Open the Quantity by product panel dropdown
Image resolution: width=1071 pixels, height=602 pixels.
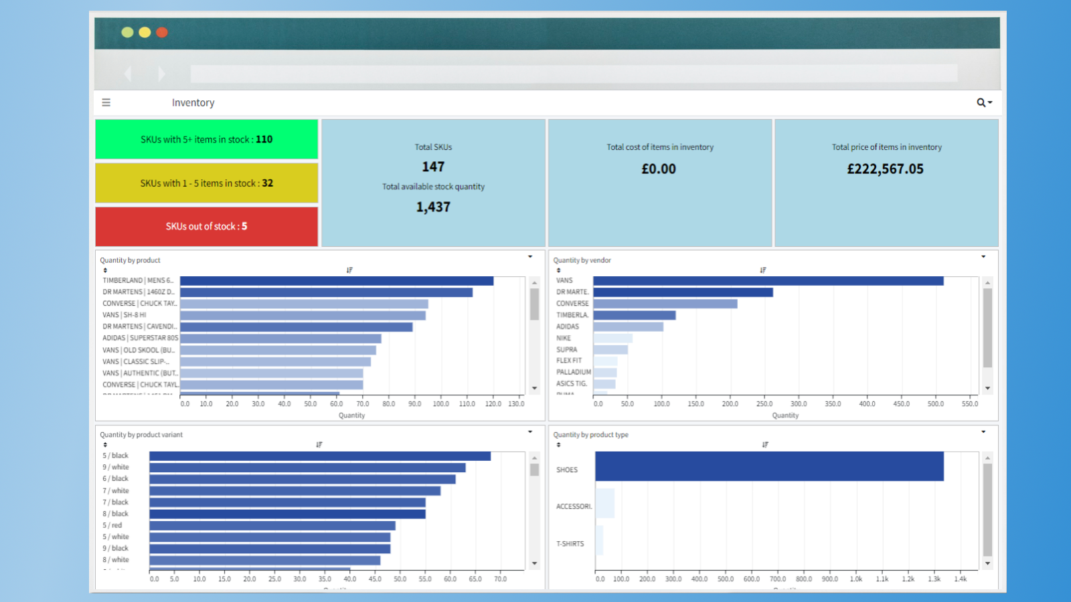click(529, 256)
